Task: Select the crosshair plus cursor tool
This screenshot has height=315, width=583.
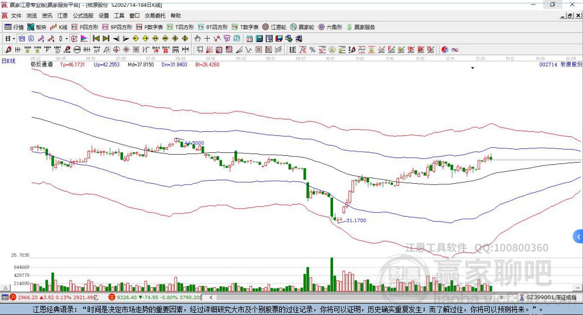Action: (x=207, y=39)
